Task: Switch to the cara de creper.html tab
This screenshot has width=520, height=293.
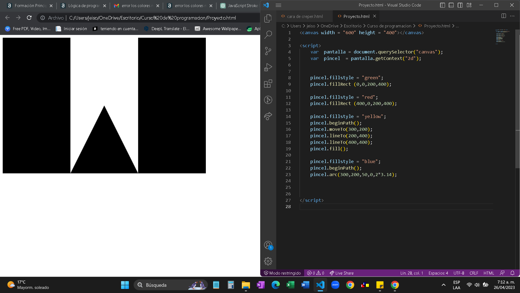Action: coord(305,16)
